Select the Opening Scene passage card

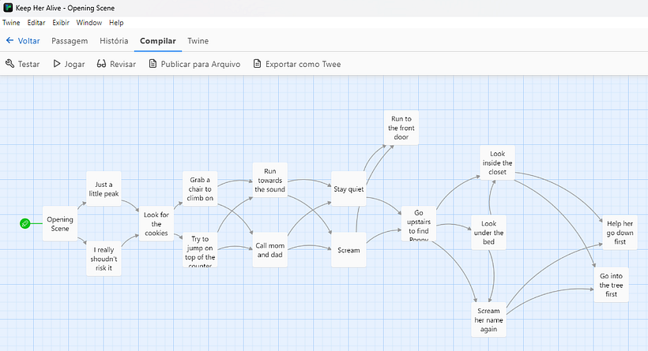click(x=60, y=224)
